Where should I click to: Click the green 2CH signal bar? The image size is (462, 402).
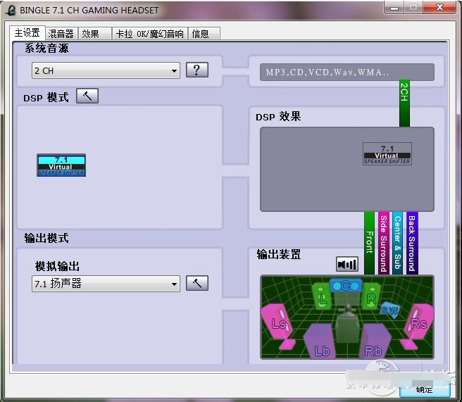[x=404, y=103]
